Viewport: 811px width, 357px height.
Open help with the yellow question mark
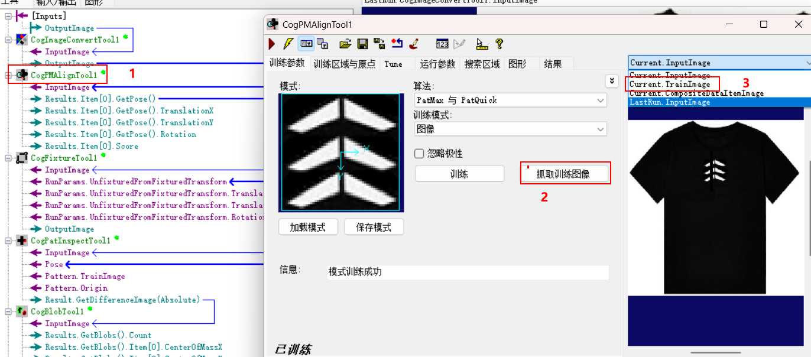click(x=499, y=44)
